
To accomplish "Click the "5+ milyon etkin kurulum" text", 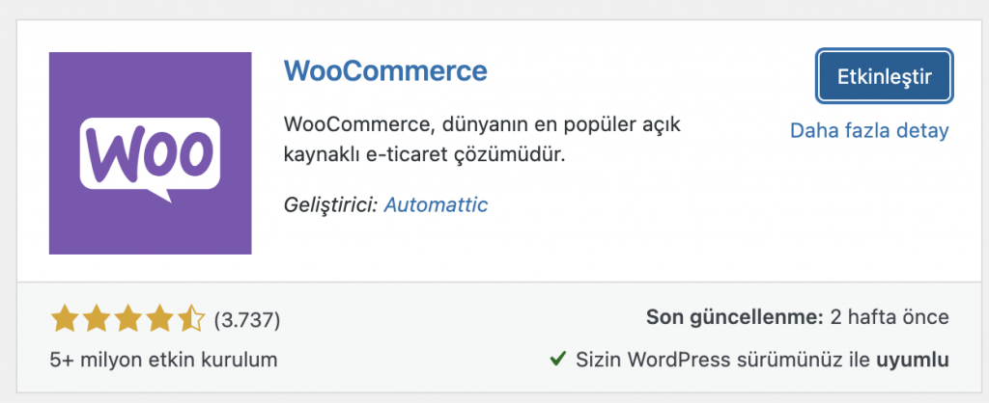I will tap(163, 361).
